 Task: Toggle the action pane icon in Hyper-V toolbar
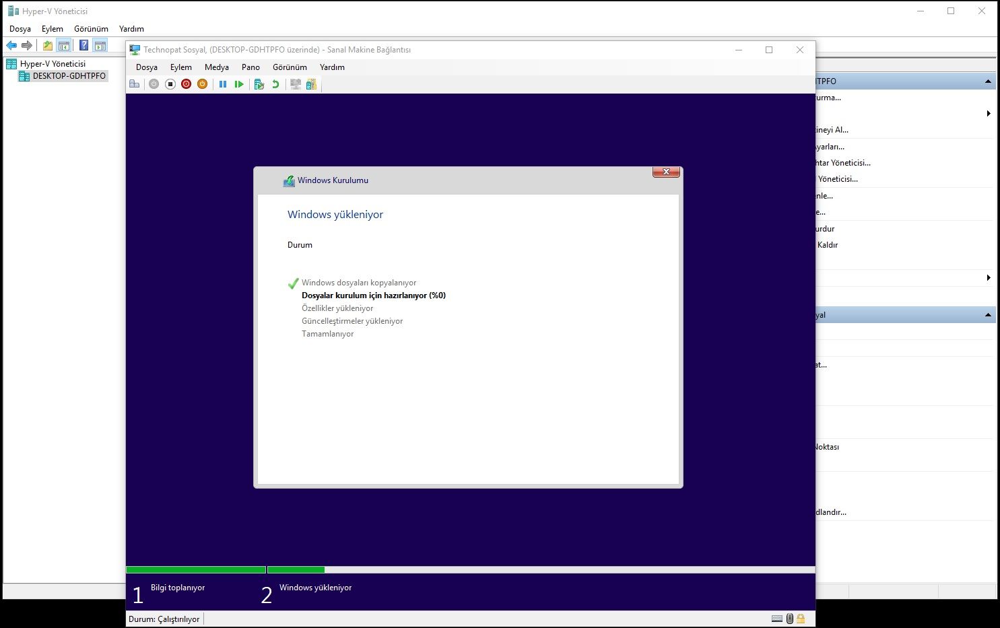[x=100, y=46]
